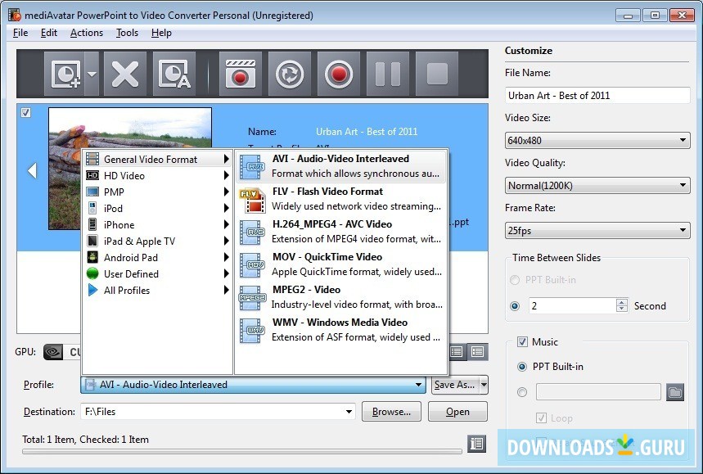This screenshot has width=703, height=474.
Task: Click the Remove (X) toolbar icon
Action: [125, 74]
